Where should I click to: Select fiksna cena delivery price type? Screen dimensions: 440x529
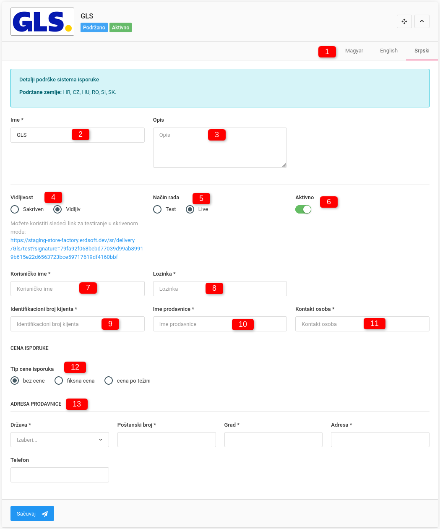click(59, 381)
